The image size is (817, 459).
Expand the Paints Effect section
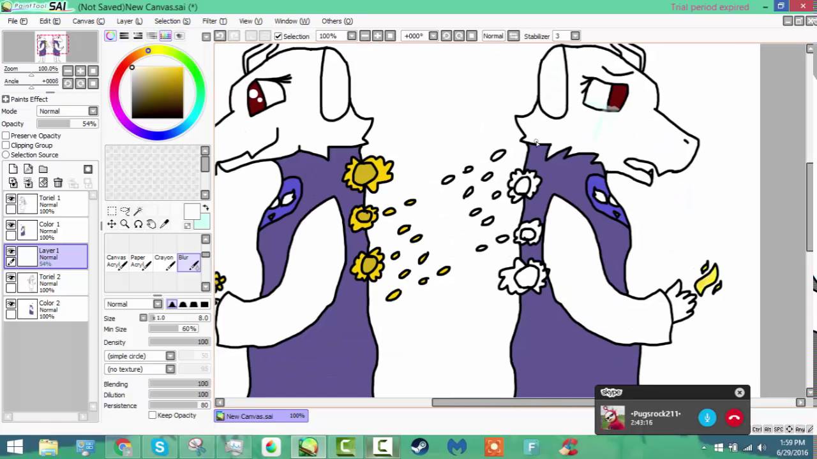[x=6, y=99]
